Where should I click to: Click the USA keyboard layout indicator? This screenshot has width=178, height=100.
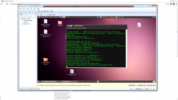pyautogui.click(x=153, y=17)
